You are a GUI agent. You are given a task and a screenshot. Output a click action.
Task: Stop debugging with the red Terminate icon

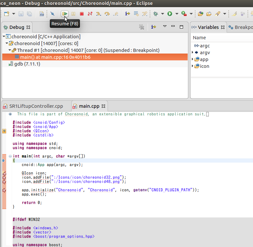(x=82, y=14)
